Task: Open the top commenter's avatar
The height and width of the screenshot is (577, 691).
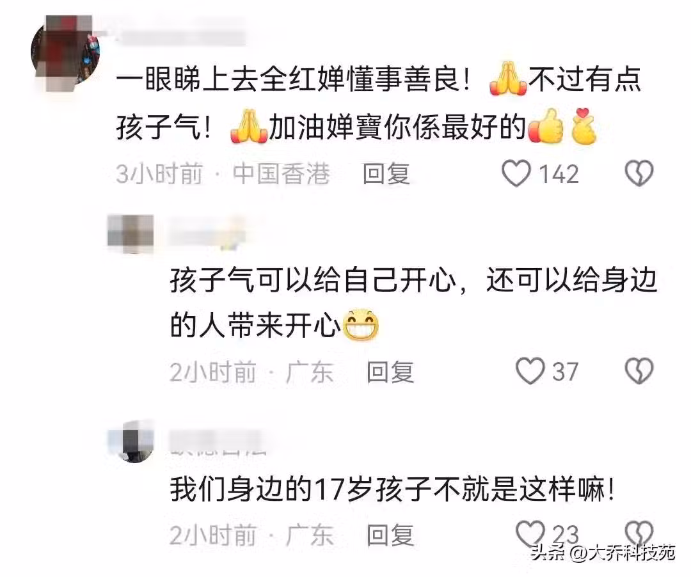Action: tap(66, 53)
